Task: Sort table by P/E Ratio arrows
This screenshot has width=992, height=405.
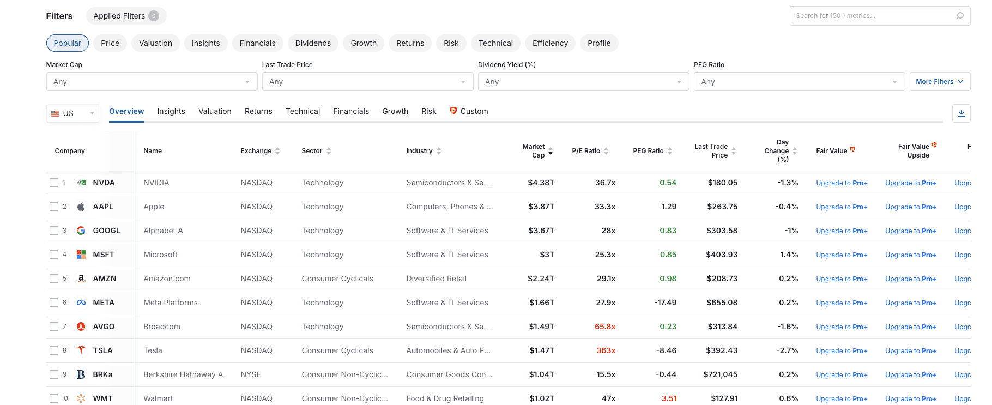Action: (606, 151)
